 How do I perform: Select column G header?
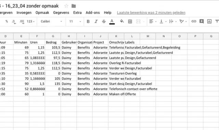[x=53, y=36]
